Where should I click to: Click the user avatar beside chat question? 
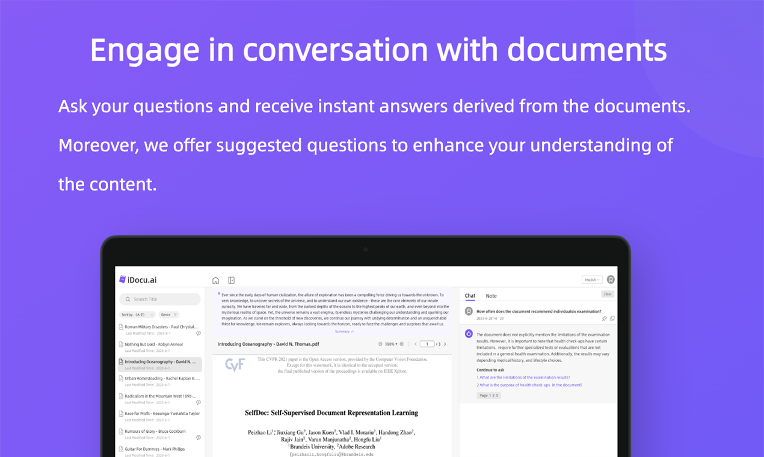[x=469, y=311]
